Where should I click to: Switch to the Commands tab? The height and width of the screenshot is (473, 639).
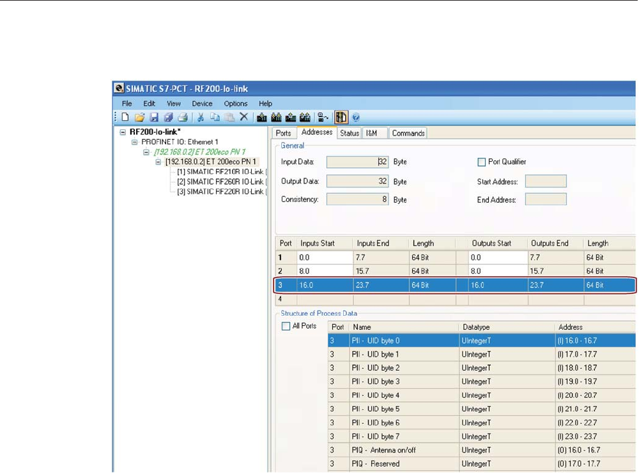click(408, 133)
